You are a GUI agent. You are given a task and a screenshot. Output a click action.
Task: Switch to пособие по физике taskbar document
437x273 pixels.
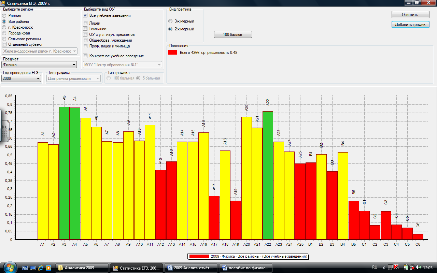(x=246, y=268)
